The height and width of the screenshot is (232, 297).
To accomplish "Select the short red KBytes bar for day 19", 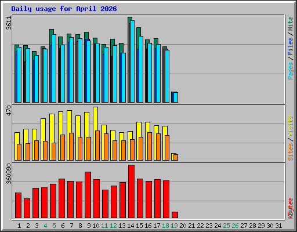I will (175, 215).
